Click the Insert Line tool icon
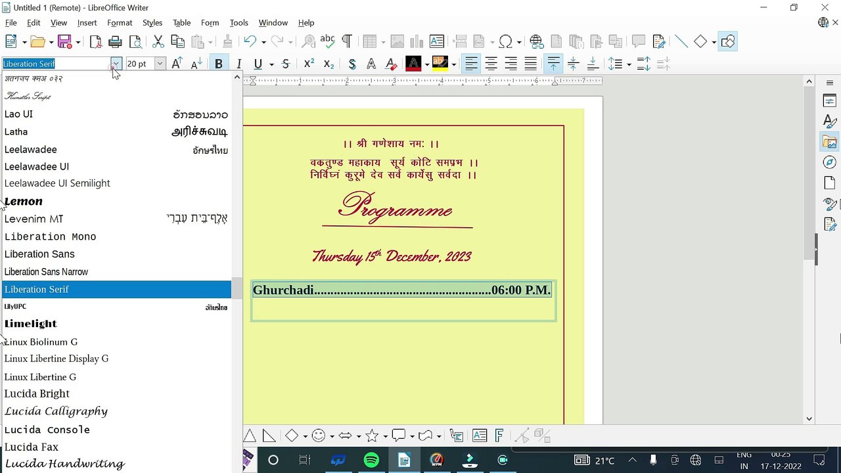Image resolution: width=841 pixels, height=473 pixels. (x=681, y=41)
